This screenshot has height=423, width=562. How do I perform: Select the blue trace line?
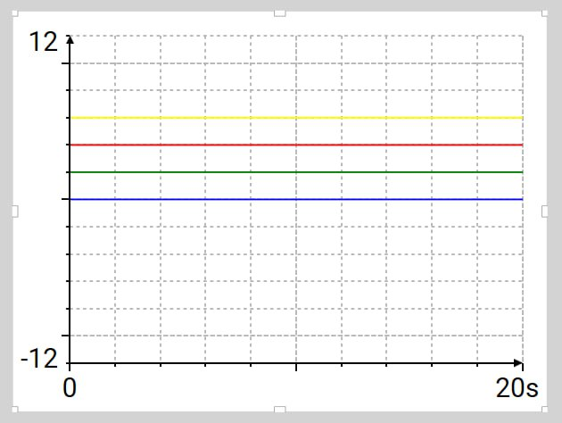coord(296,199)
